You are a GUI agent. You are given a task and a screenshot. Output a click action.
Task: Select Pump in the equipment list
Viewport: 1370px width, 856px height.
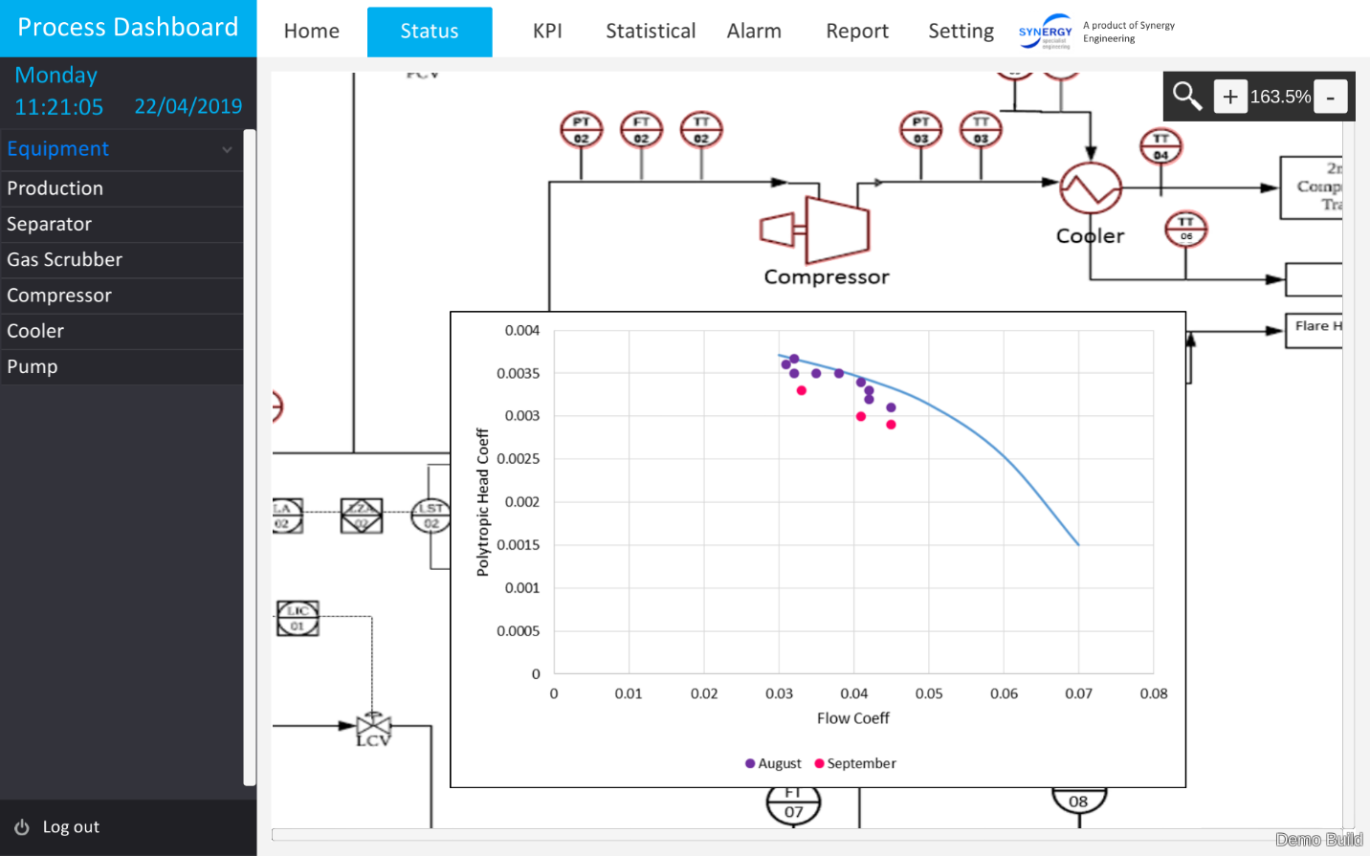122,366
